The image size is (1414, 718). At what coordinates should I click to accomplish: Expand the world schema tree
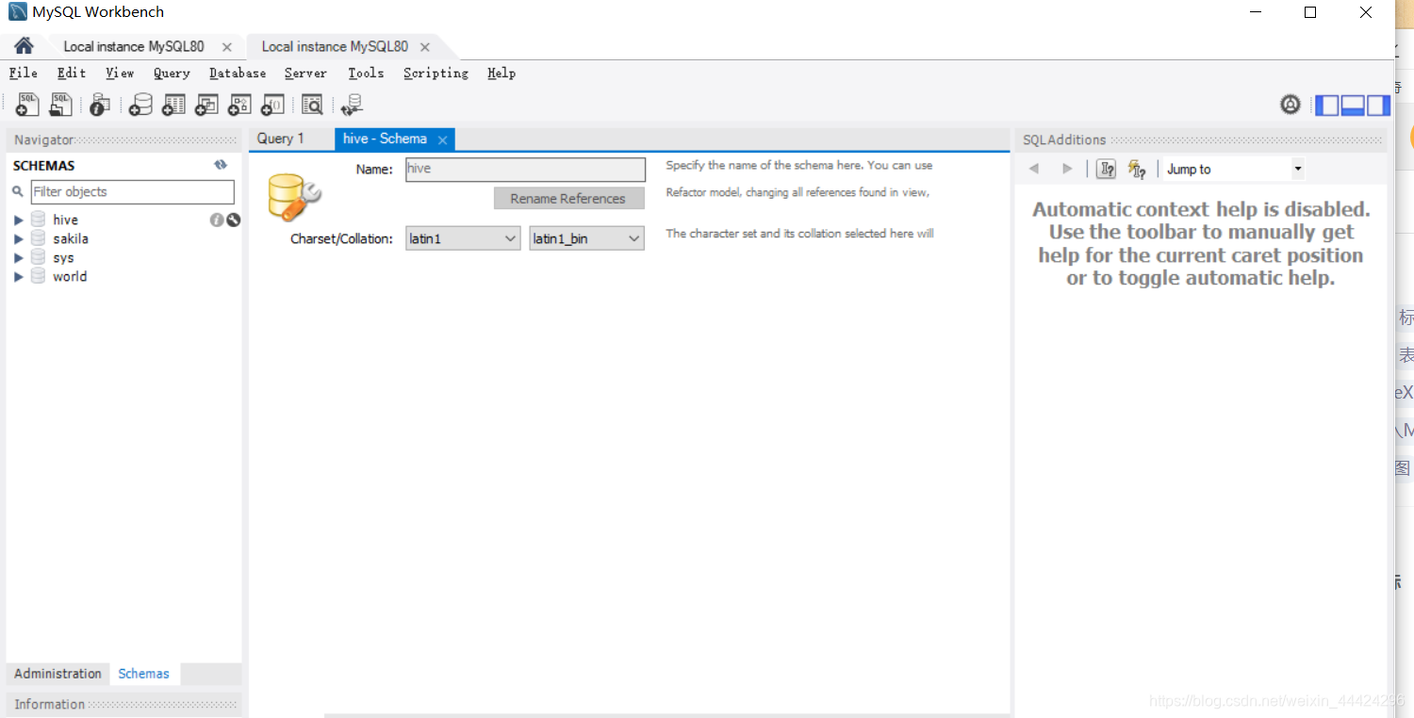pyautogui.click(x=18, y=276)
